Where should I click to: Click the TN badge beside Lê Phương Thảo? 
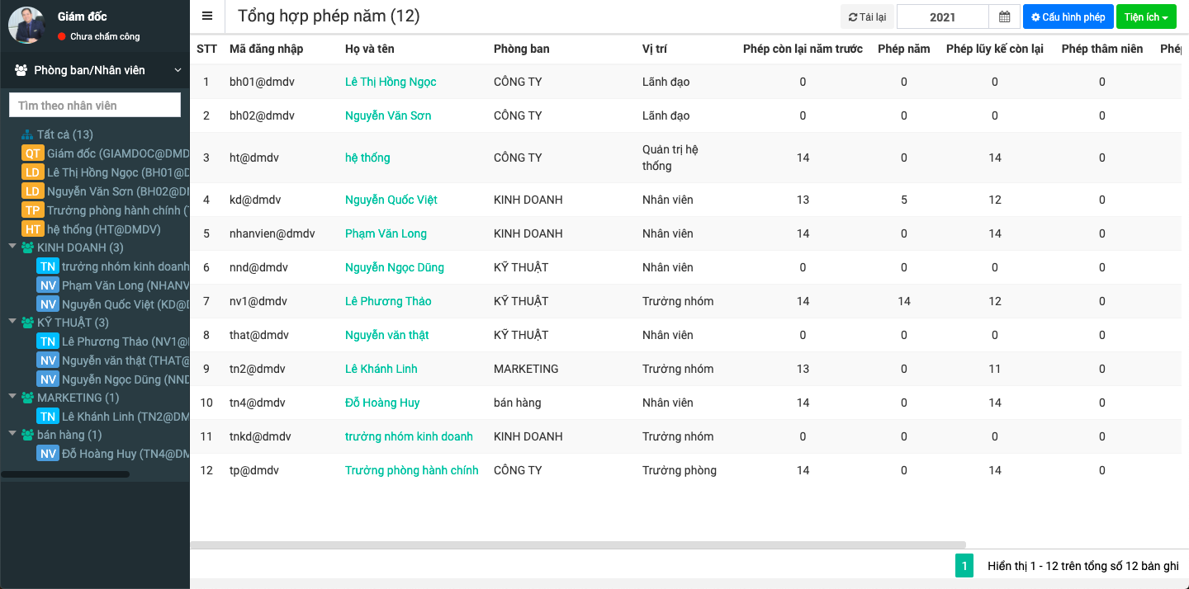pos(48,342)
